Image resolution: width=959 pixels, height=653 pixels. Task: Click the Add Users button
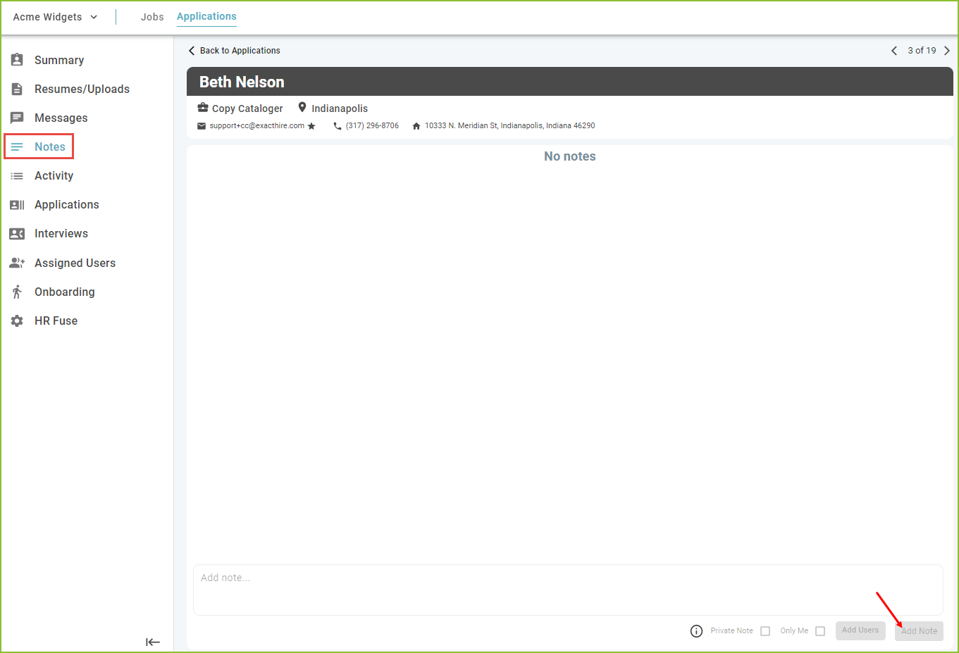point(860,630)
